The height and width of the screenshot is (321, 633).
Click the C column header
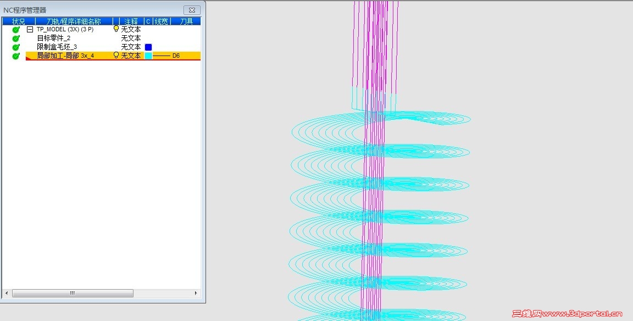pos(148,21)
